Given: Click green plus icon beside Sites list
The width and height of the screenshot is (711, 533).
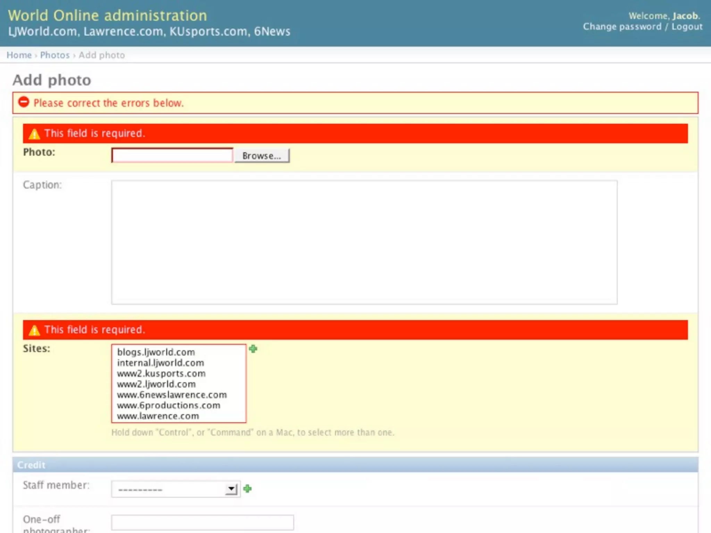Looking at the screenshot, I should [x=253, y=349].
